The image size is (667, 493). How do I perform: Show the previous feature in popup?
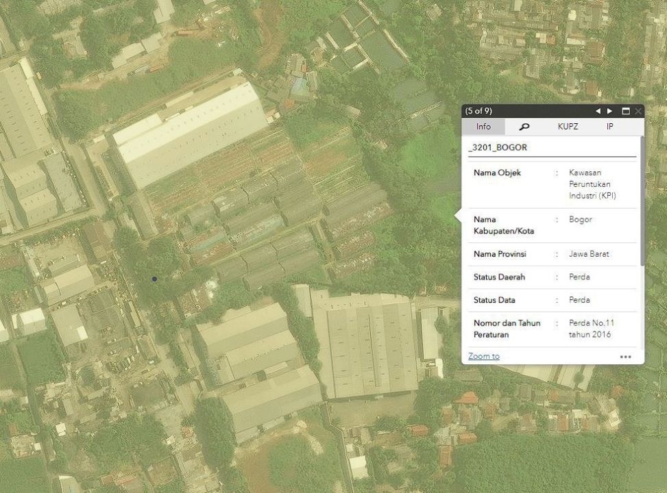point(598,111)
